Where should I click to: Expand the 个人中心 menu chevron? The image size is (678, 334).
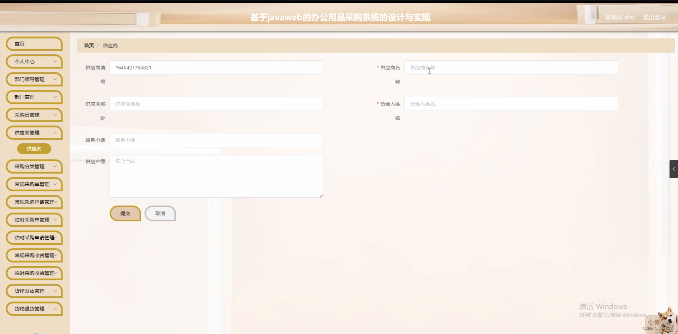[x=55, y=61]
